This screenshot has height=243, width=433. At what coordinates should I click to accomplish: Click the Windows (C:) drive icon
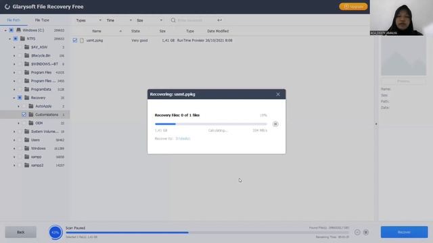(18, 30)
